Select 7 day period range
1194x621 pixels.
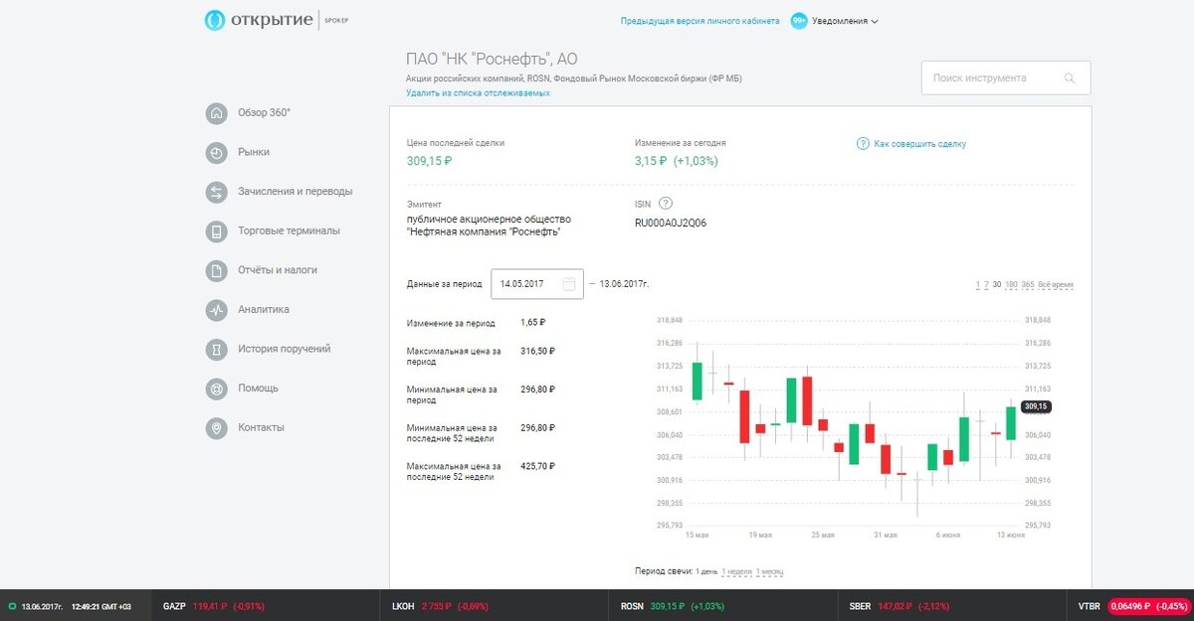coord(986,285)
